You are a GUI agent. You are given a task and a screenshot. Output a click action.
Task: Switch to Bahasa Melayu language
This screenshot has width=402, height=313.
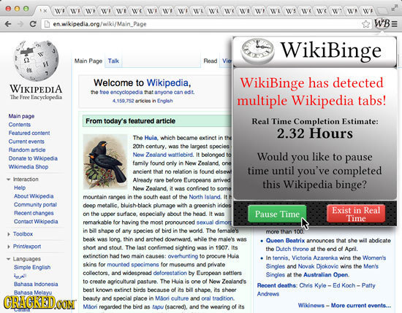(x=33, y=293)
